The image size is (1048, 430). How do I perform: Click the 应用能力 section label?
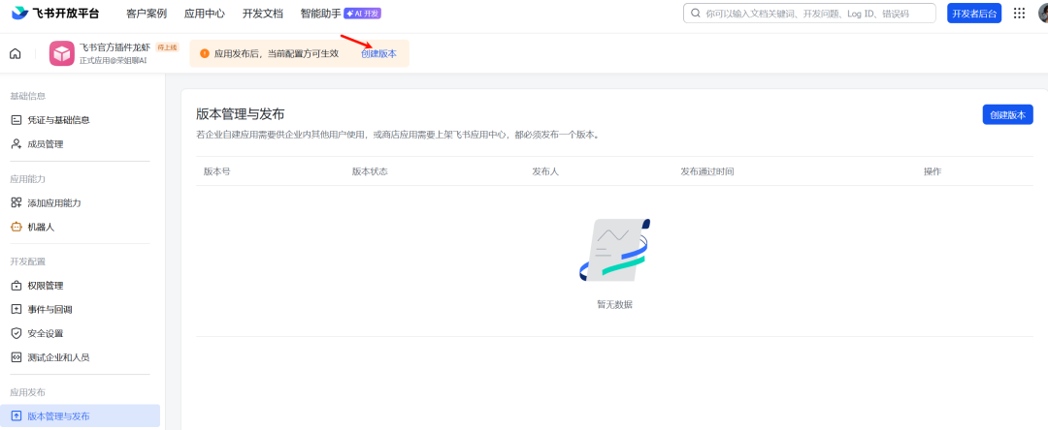[27, 178]
